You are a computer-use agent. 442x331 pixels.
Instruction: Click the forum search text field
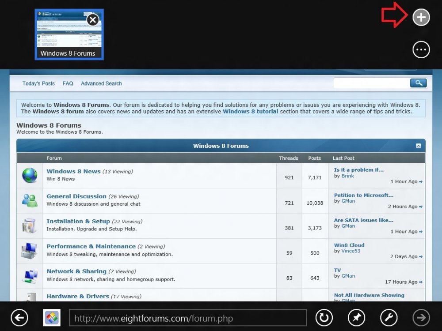372,83
